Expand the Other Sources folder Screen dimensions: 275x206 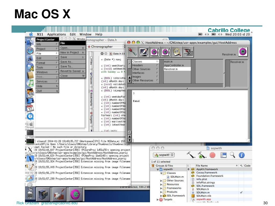pyautogui.click(x=161, y=181)
